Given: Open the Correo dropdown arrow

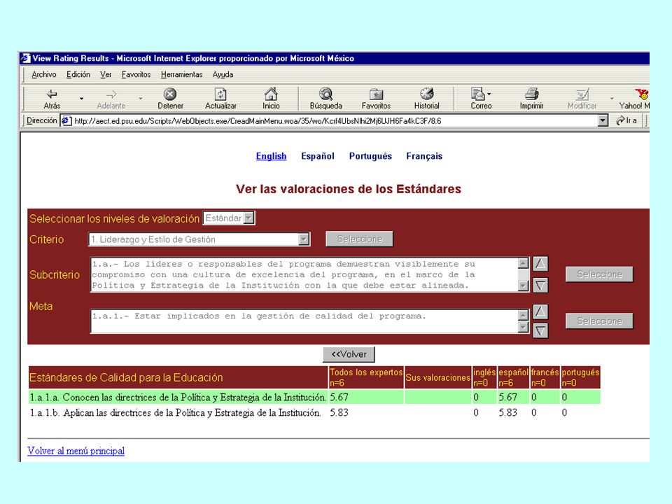Looking at the screenshot, I should [x=489, y=94].
